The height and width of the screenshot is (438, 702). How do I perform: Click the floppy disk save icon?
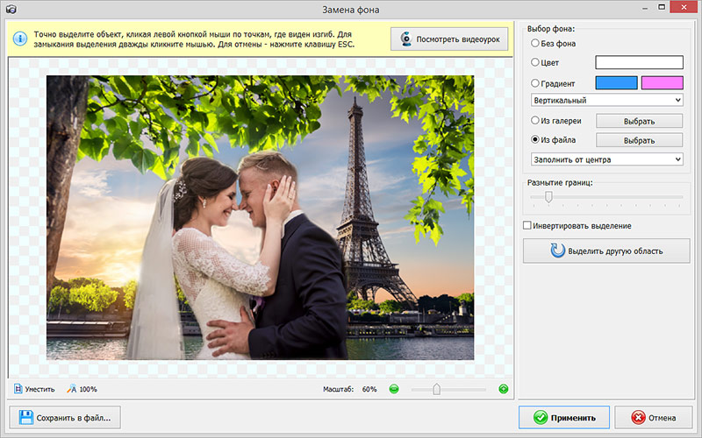coord(26,418)
